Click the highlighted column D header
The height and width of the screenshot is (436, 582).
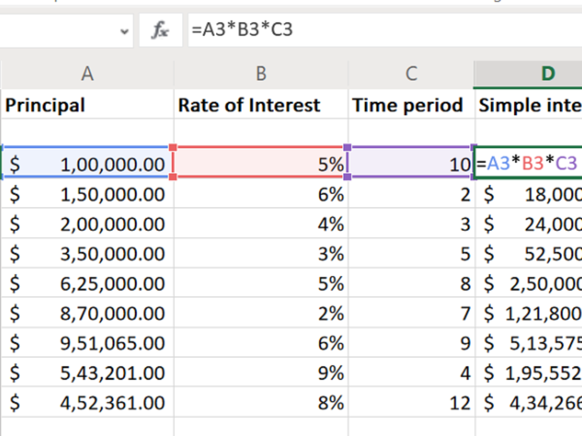pyautogui.click(x=547, y=74)
